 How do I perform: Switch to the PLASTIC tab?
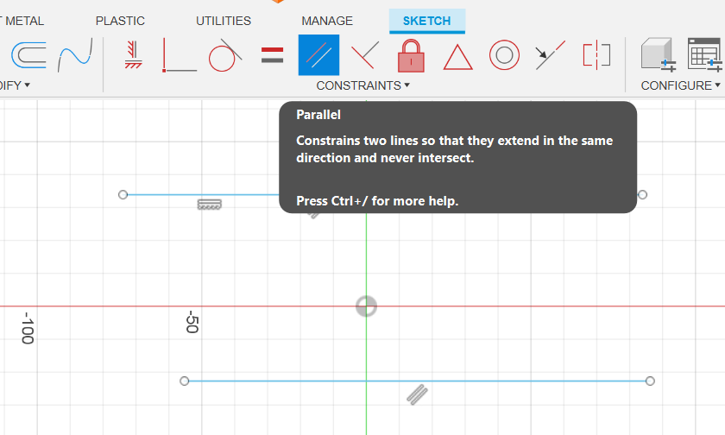(120, 21)
